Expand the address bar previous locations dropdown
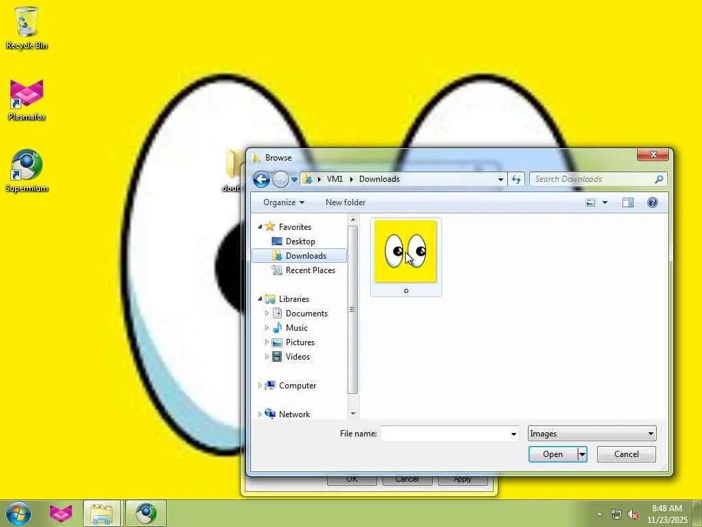 [x=500, y=179]
